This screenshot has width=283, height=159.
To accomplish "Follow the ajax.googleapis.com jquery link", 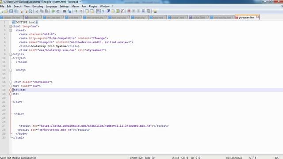I will pos(96,125).
